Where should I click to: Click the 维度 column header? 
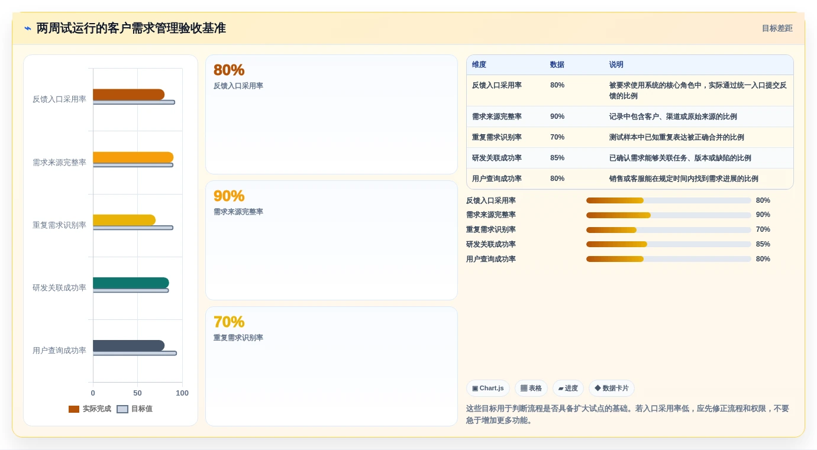click(x=479, y=65)
